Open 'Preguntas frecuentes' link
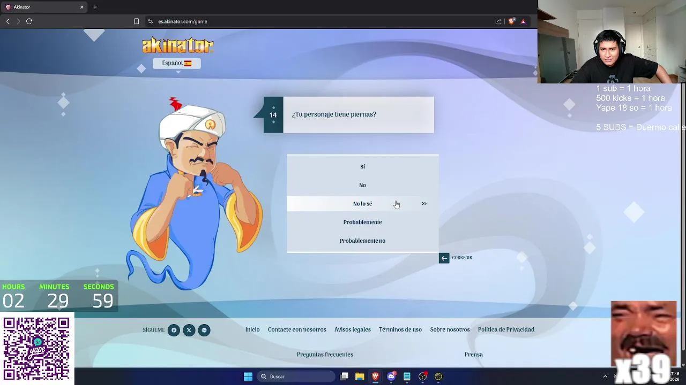Image resolution: width=686 pixels, height=385 pixels. tap(325, 355)
